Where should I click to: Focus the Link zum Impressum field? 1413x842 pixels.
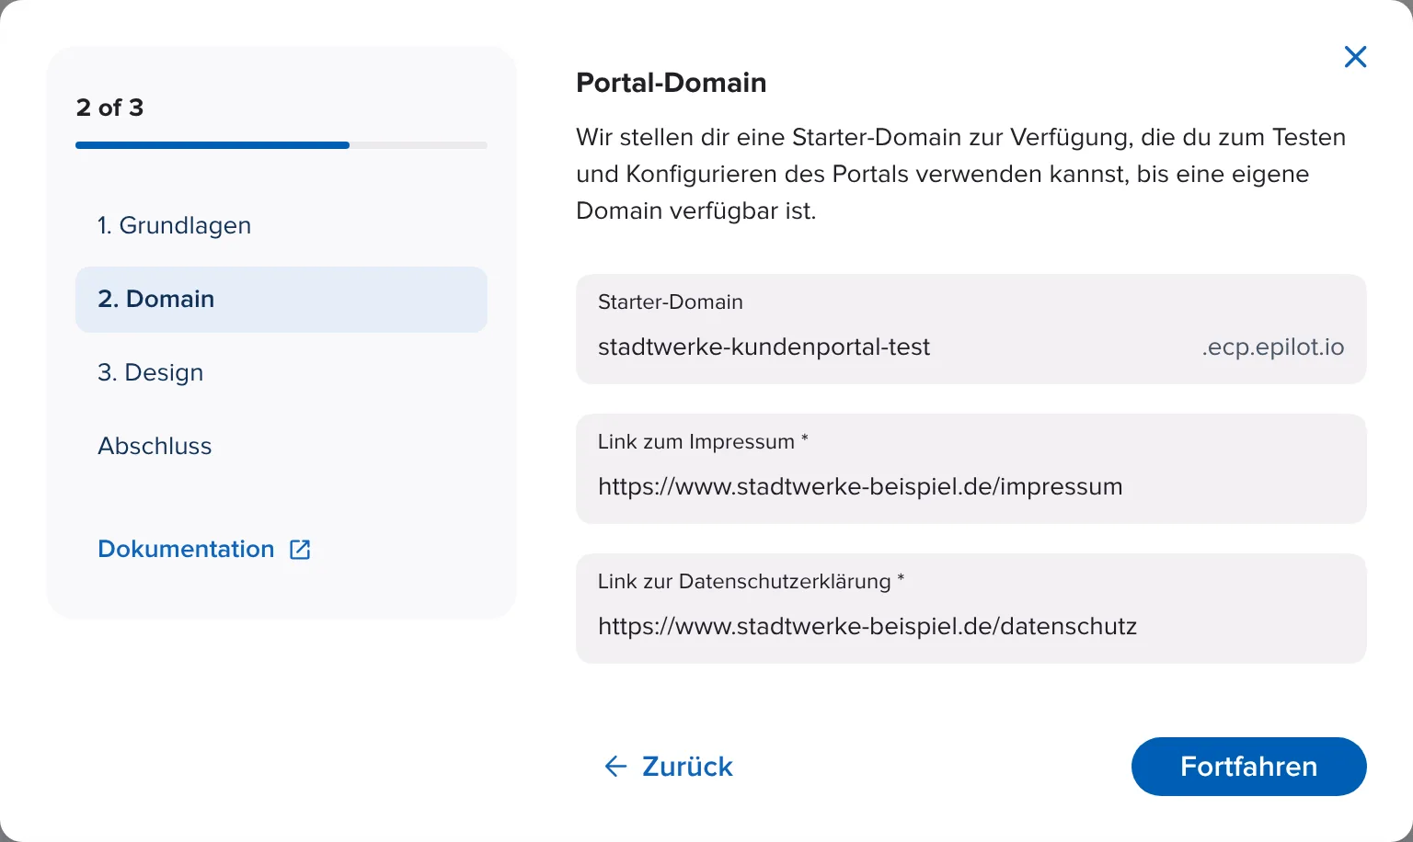(971, 469)
